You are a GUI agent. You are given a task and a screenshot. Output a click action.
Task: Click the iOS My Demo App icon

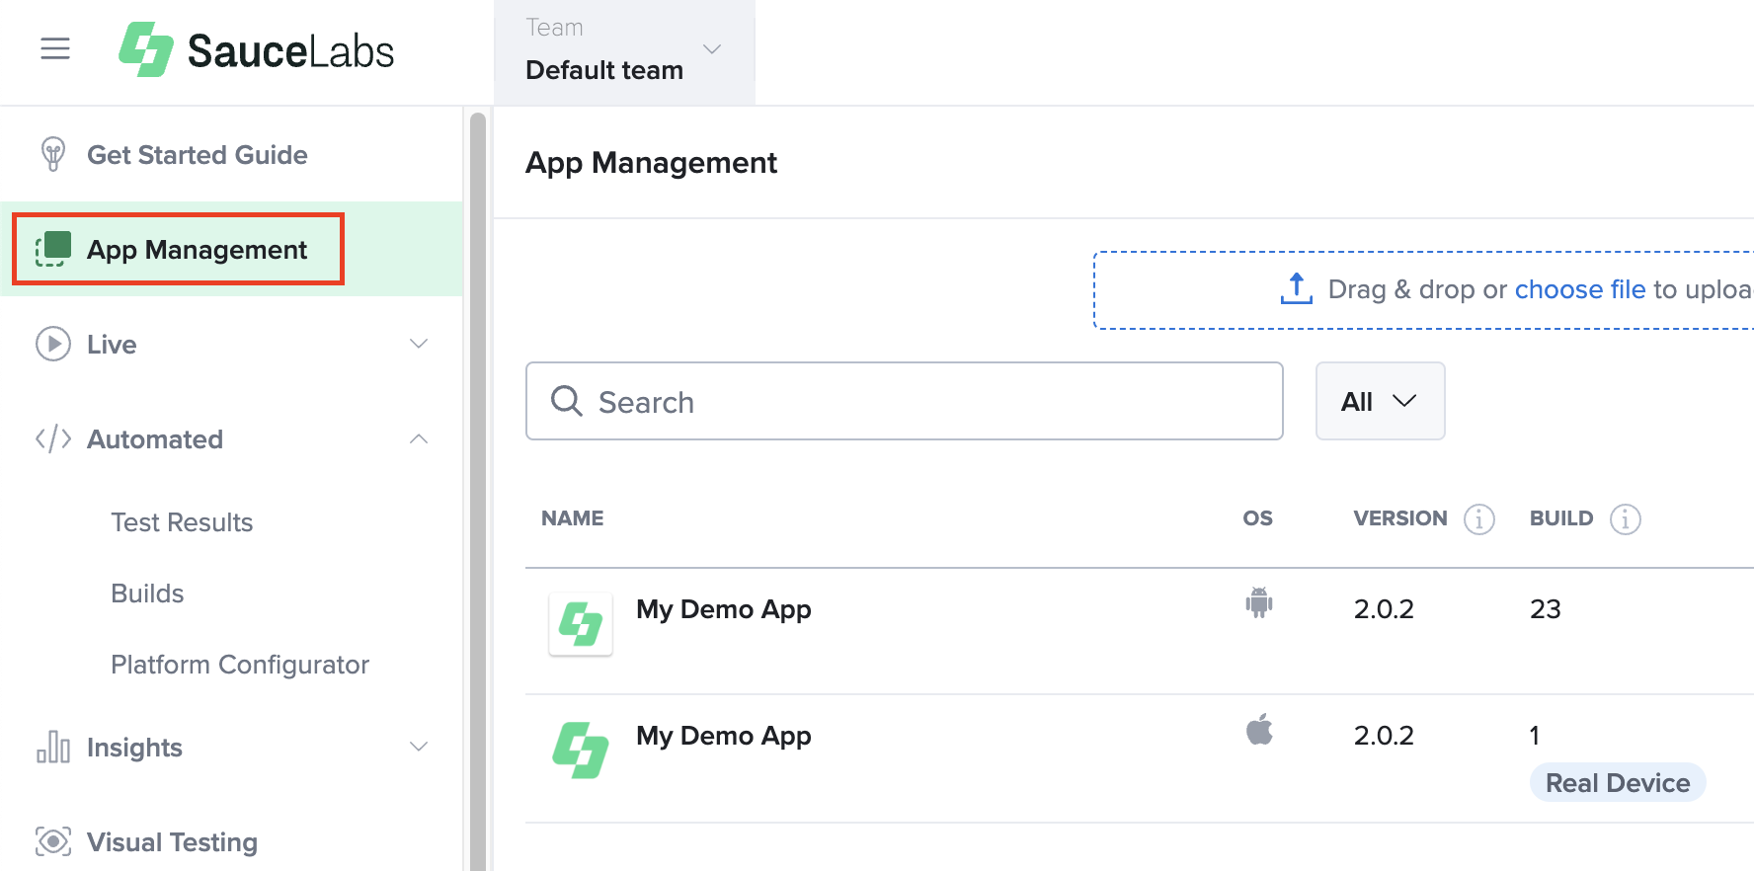click(x=581, y=751)
